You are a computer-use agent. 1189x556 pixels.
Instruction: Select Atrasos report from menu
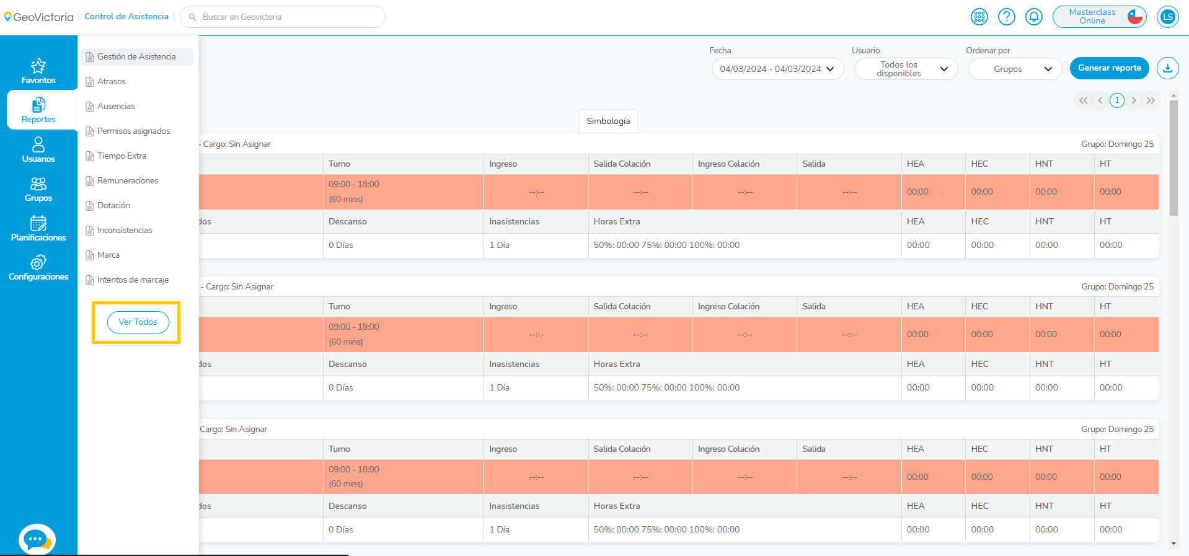[x=112, y=81]
